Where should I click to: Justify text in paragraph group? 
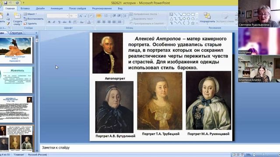pyautogui.click(x=114, y=22)
